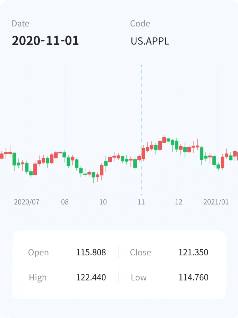Select the Low price 114.760
The height and width of the screenshot is (318, 238).
click(193, 277)
